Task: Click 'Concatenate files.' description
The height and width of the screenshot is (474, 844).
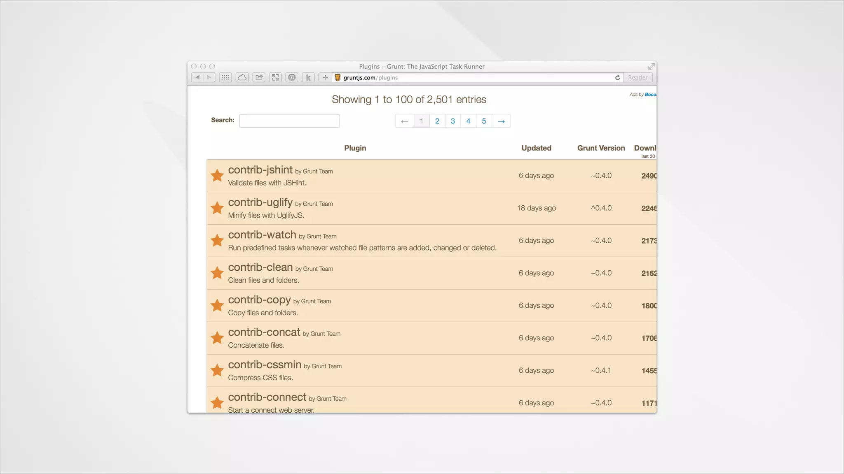Action: tap(256, 345)
